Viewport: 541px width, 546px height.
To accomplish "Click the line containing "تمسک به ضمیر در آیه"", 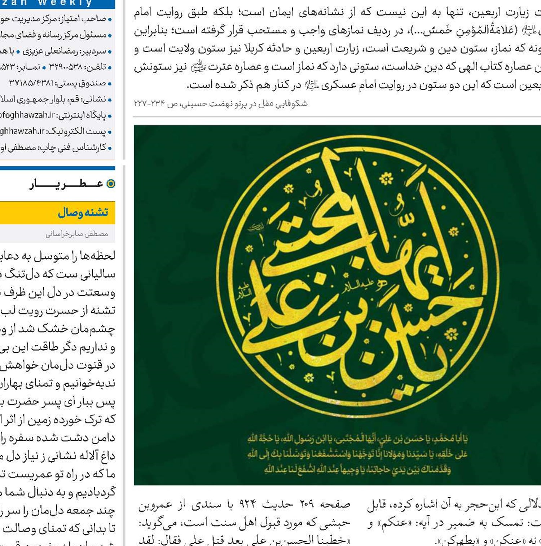I will click(454, 523).
